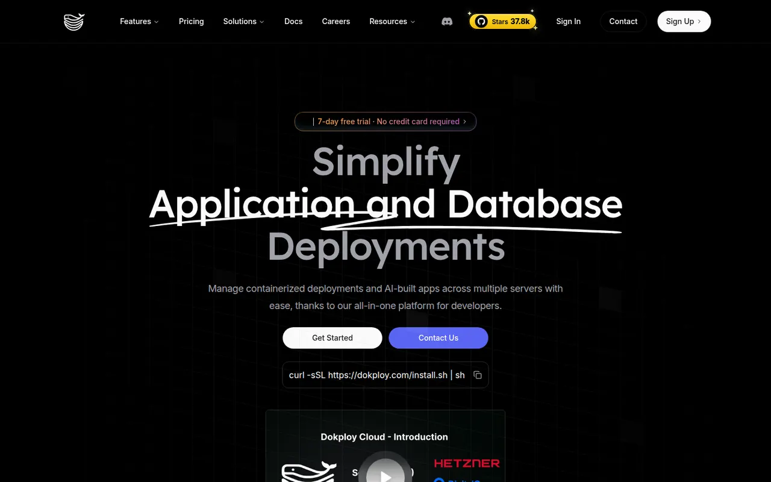The width and height of the screenshot is (771, 482).
Task: Click the Sign Up button
Action: pyautogui.click(x=684, y=22)
